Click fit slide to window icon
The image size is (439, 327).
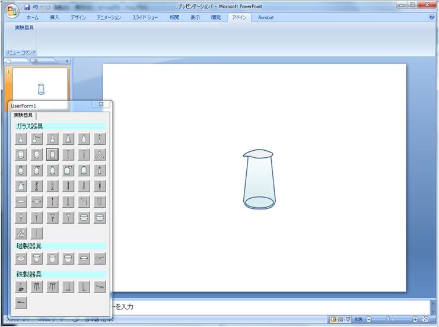(425, 319)
